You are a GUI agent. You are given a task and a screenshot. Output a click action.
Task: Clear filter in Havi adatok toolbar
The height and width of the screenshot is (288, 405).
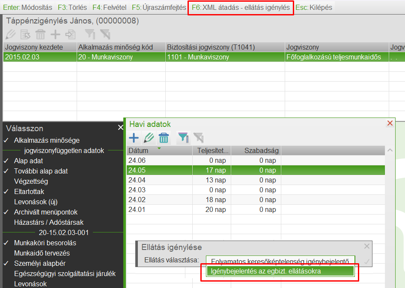pyautogui.click(x=198, y=138)
